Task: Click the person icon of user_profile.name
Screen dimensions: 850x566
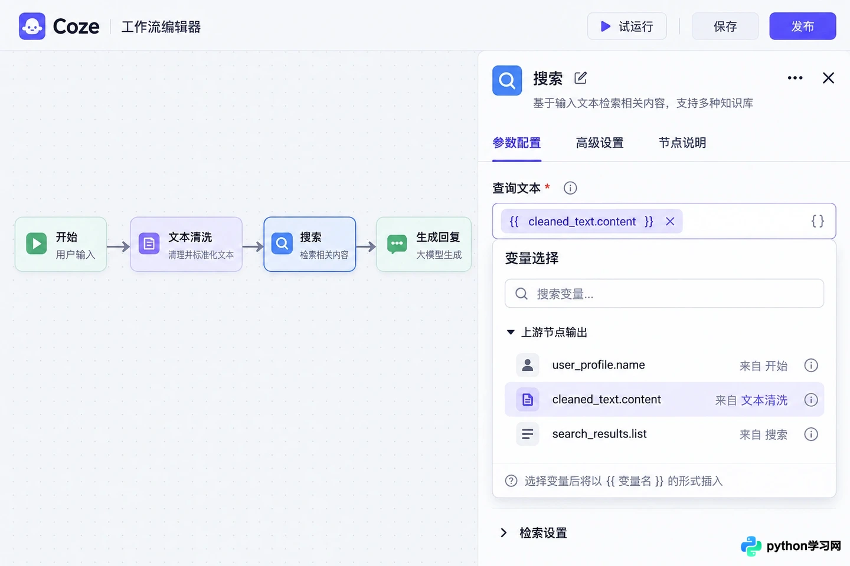Action: (x=528, y=365)
